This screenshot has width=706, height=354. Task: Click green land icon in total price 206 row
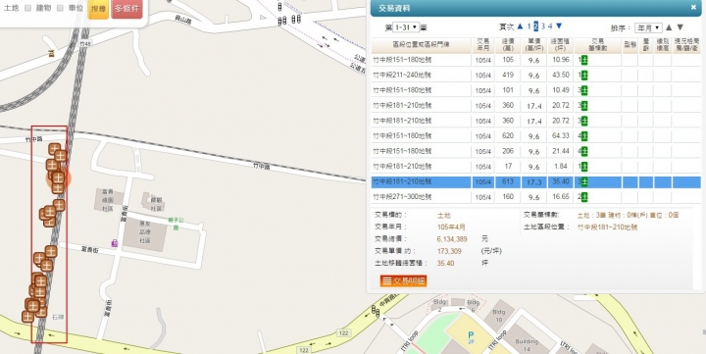point(584,151)
